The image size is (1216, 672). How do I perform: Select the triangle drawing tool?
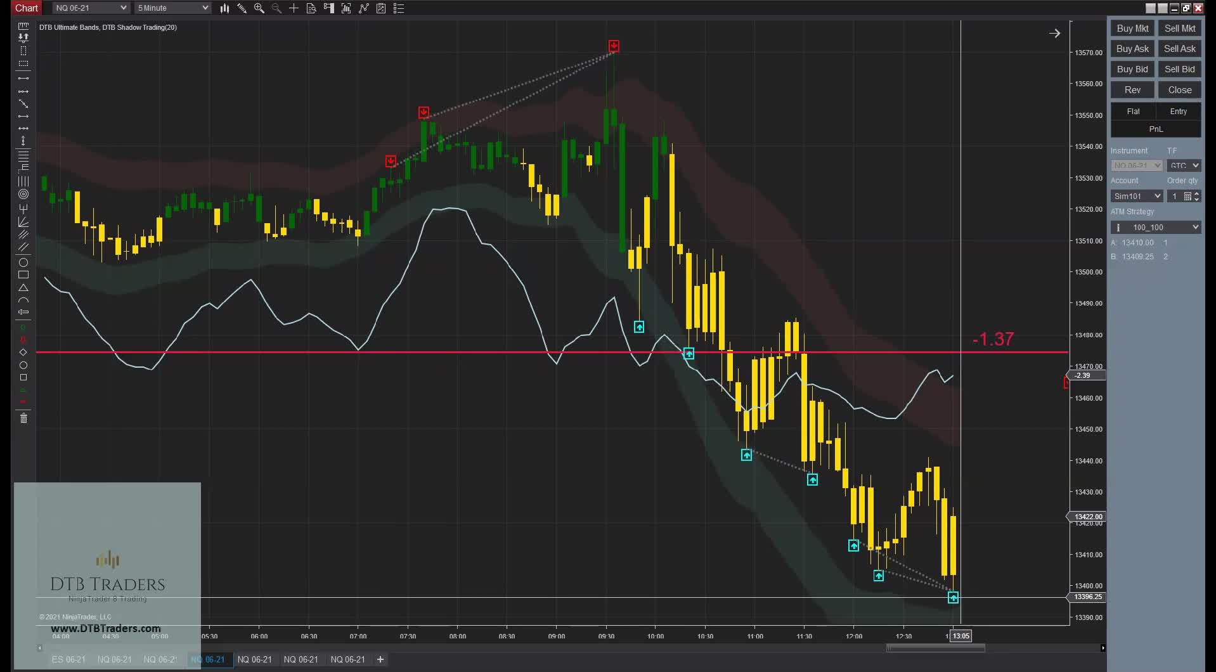(23, 288)
